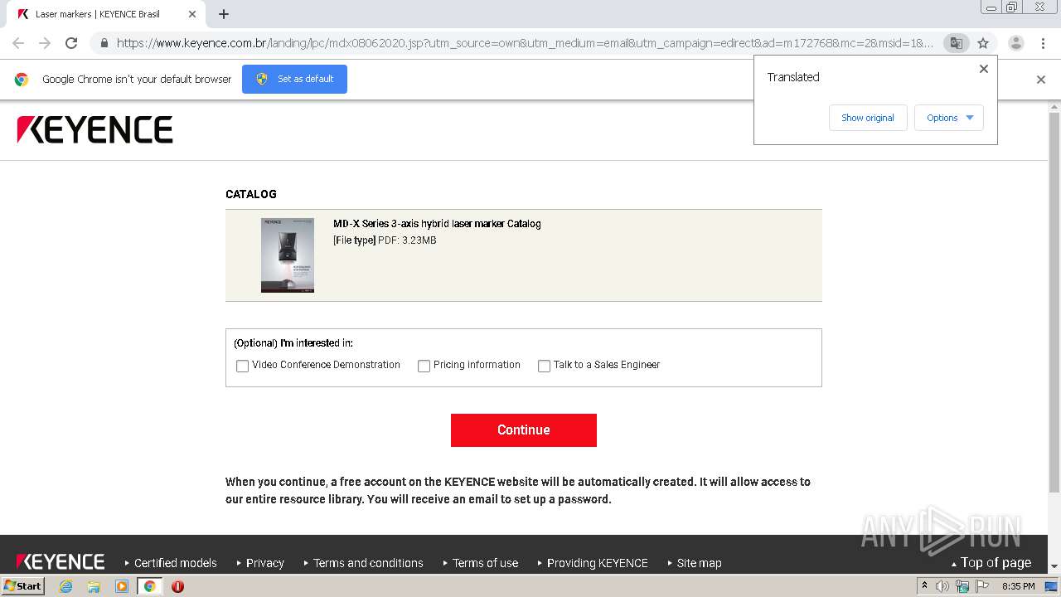Click the shield icon on Set as default
Image resolution: width=1061 pixels, height=597 pixels.
(262, 79)
